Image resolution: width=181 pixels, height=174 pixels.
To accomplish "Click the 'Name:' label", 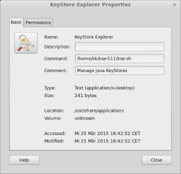I will (51, 37).
